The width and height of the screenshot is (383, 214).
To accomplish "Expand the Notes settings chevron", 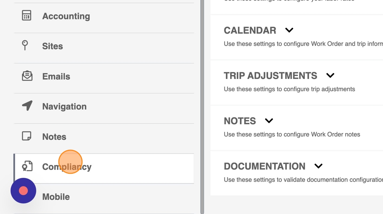I will coord(269,121).
